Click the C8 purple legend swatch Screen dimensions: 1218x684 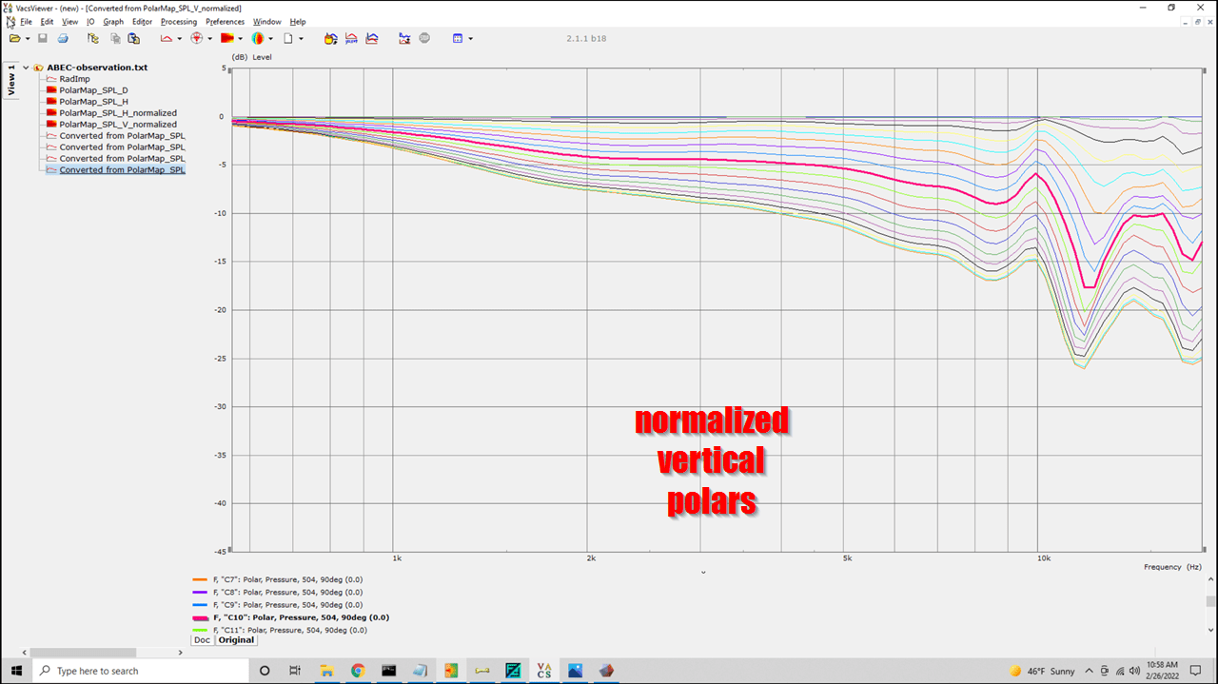pos(200,592)
